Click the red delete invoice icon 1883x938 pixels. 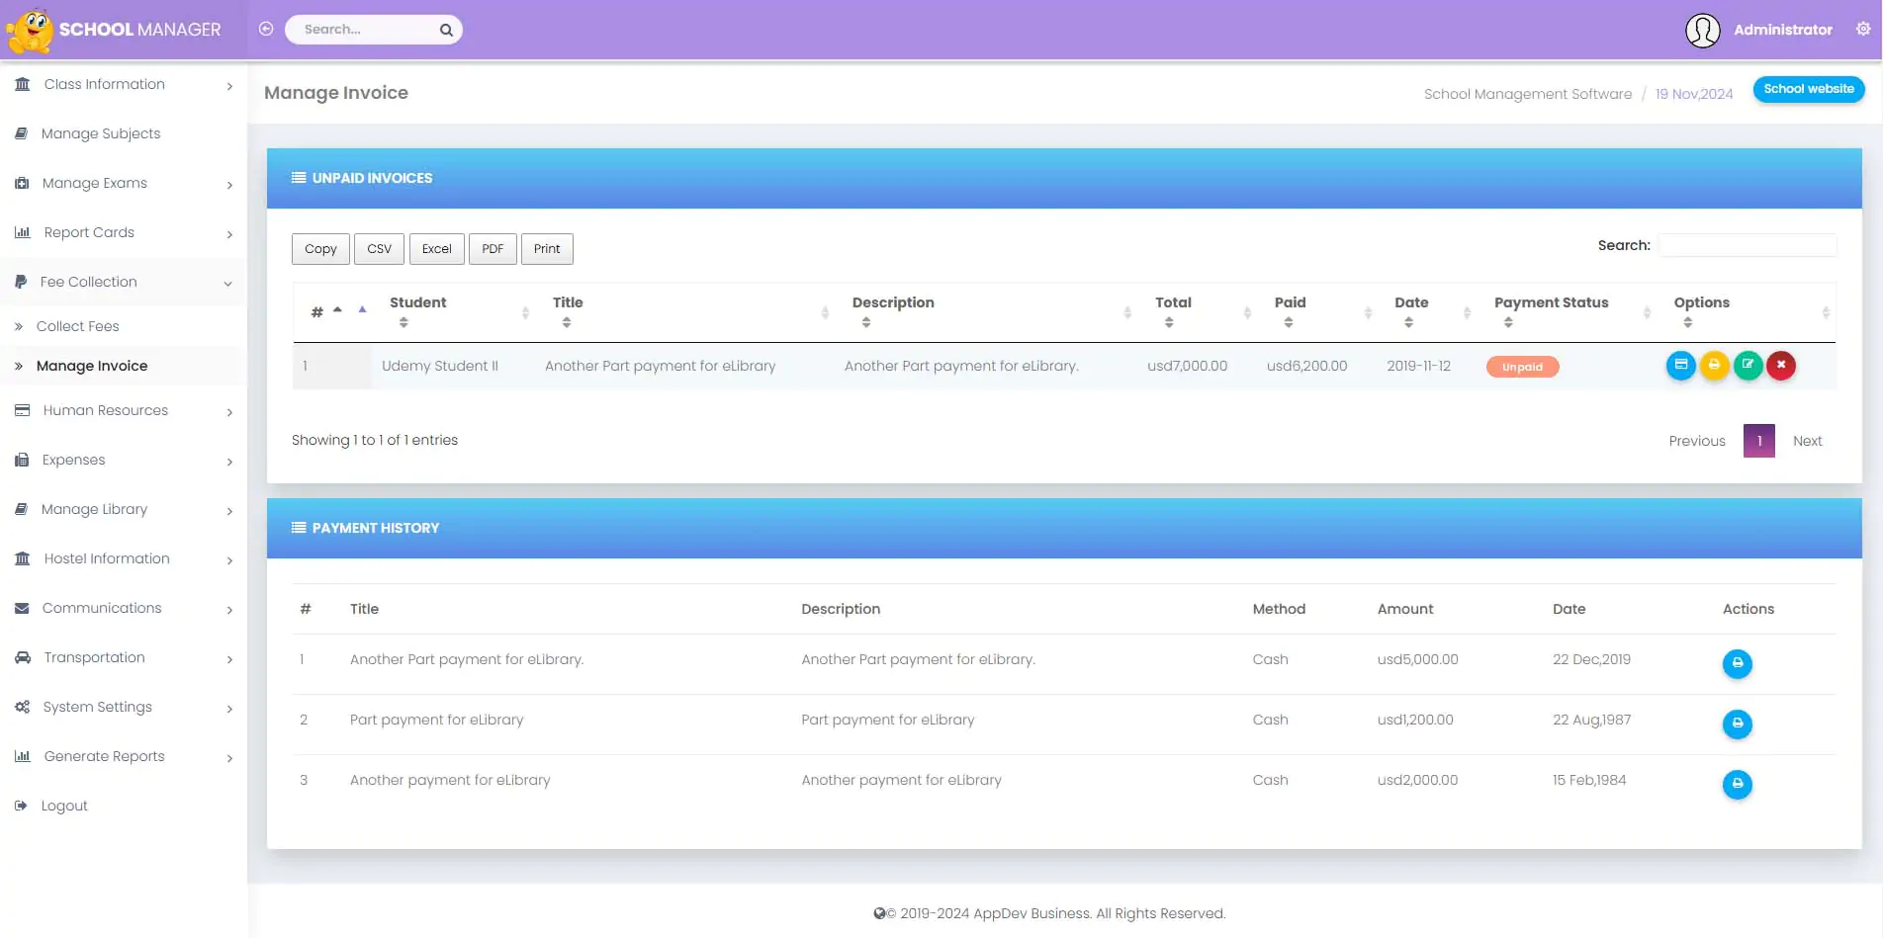1781,366
